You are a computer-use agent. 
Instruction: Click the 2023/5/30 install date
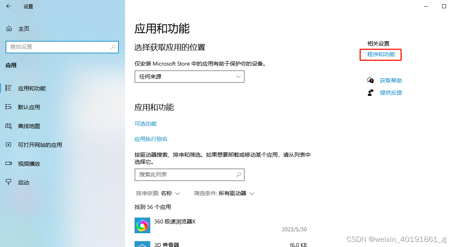pos(294,229)
